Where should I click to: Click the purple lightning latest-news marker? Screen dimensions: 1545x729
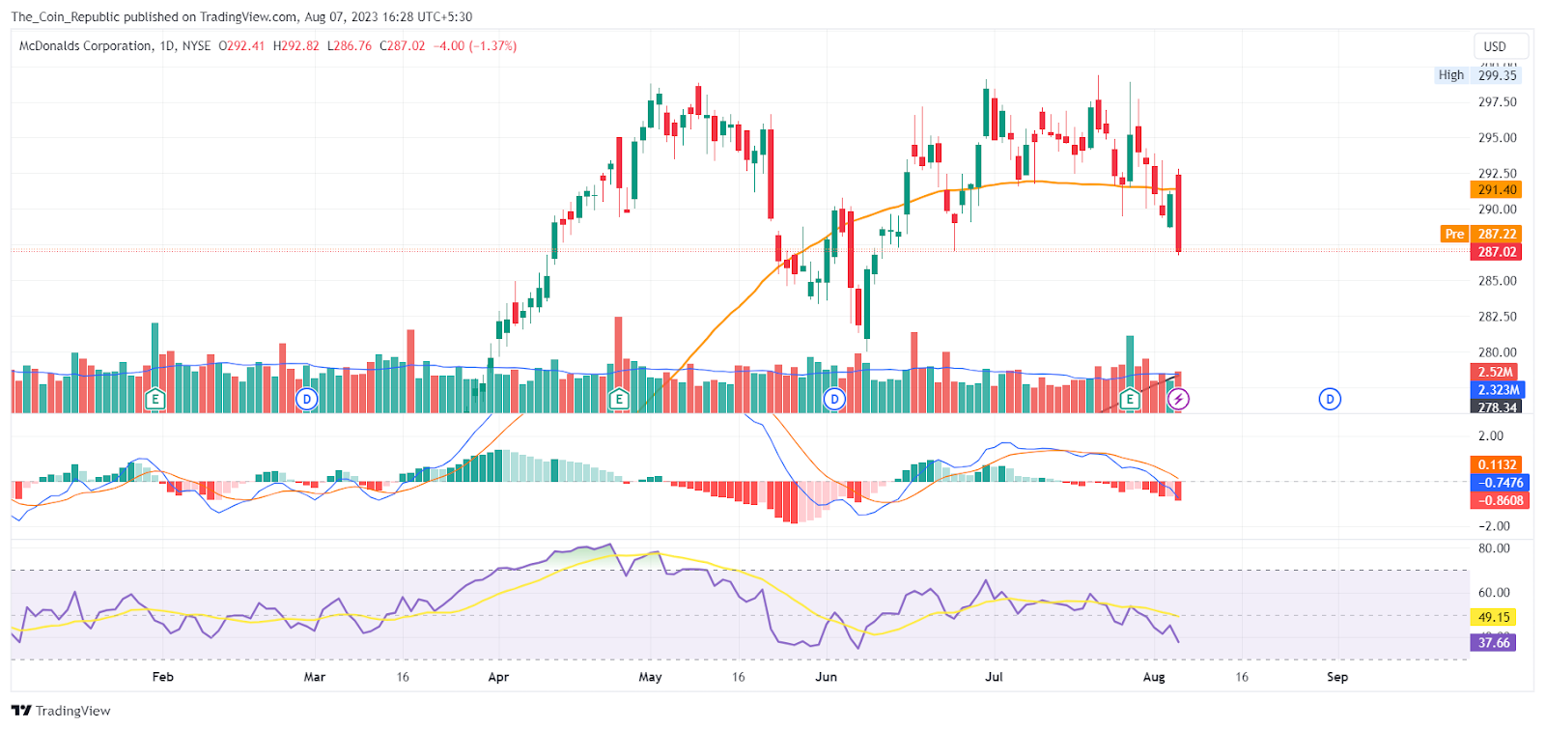click(x=1178, y=399)
